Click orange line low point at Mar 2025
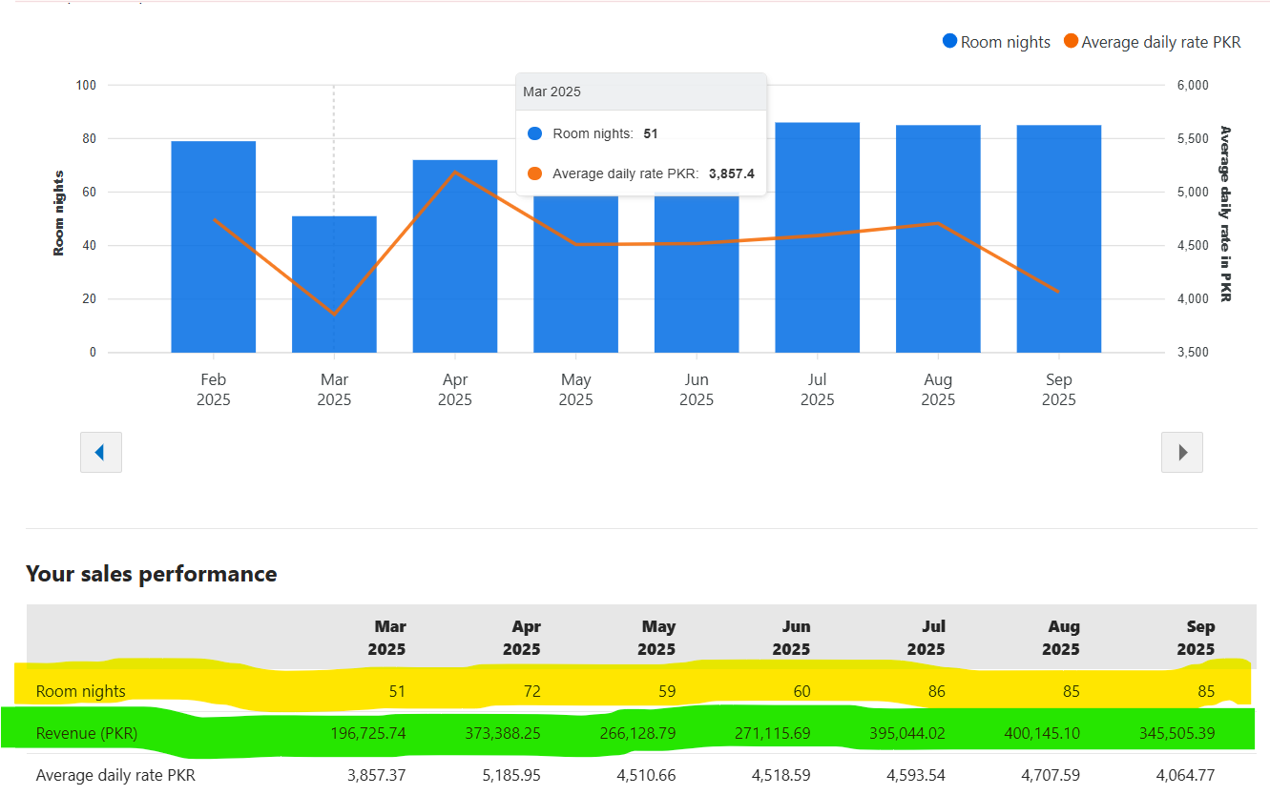Screen dimensions: 1270x795 pyautogui.click(x=334, y=314)
